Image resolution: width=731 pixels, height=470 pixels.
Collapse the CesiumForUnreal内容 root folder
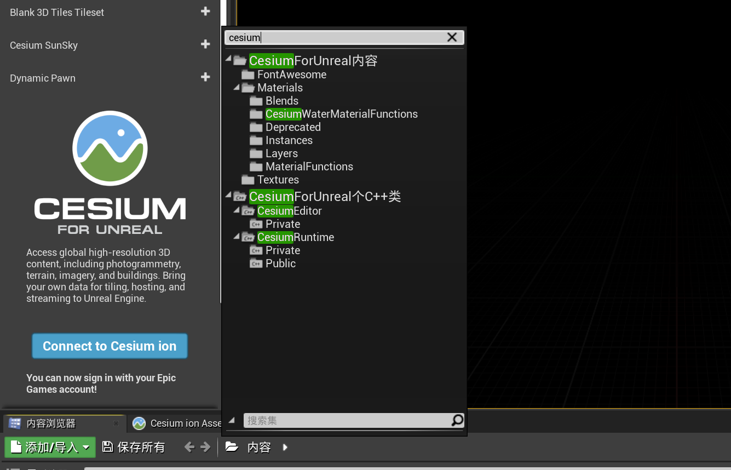pos(228,59)
